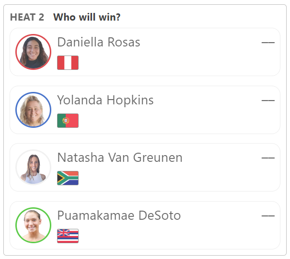Select the Puamakamae DeSoto name text
The image size is (290, 259).
(x=119, y=215)
